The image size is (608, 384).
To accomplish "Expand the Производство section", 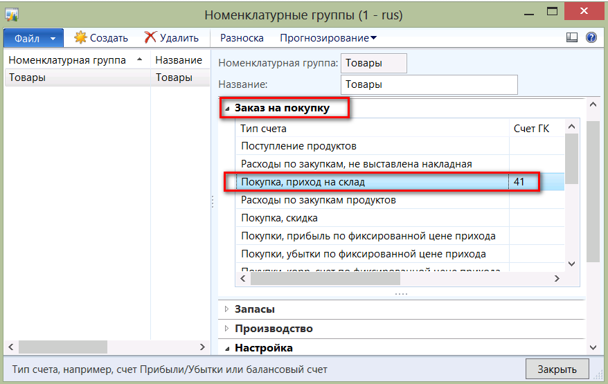I will coord(226,329).
